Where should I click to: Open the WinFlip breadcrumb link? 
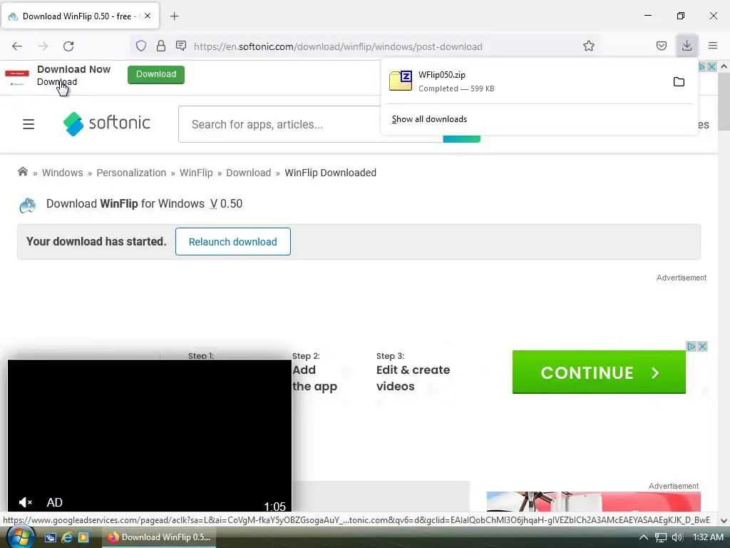click(196, 173)
